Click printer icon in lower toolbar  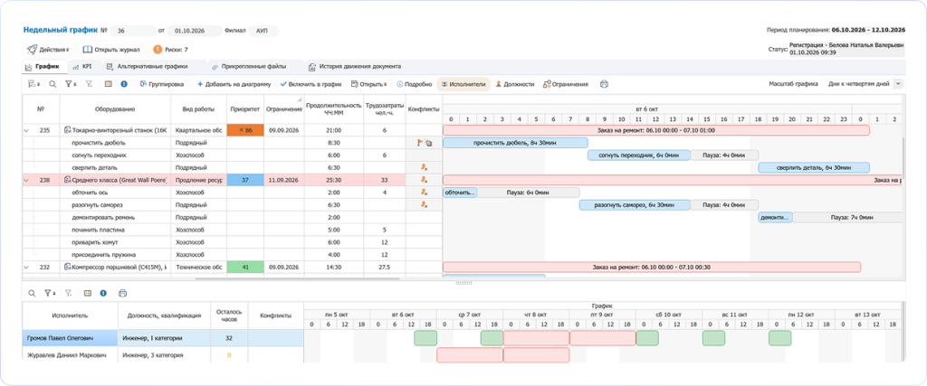pos(122,293)
